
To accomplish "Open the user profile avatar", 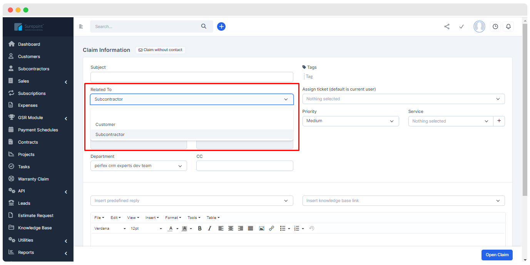I will point(479,26).
